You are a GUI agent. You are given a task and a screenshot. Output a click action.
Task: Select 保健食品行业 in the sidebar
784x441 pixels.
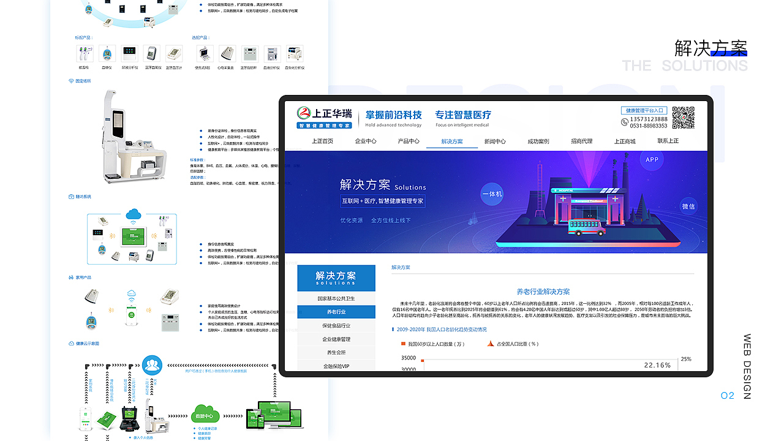336,325
